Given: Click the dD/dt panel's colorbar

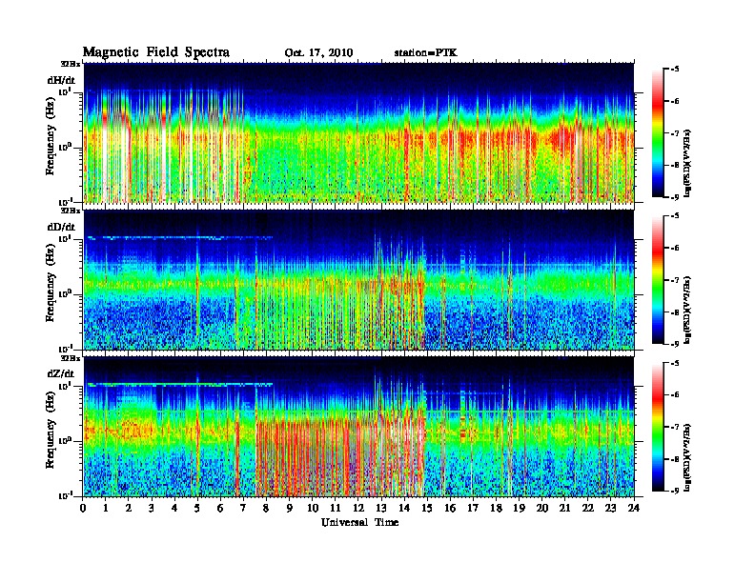Looking at the screenshot, I should (x=657, y=280).
